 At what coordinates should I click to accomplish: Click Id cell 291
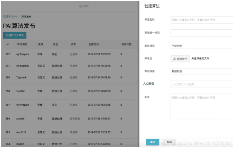(x=8, y=66)
